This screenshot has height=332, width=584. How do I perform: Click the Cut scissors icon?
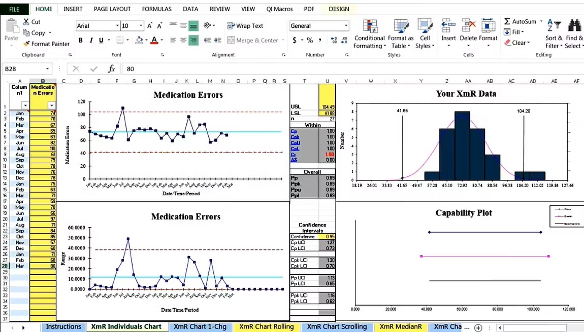click(26, 22)
